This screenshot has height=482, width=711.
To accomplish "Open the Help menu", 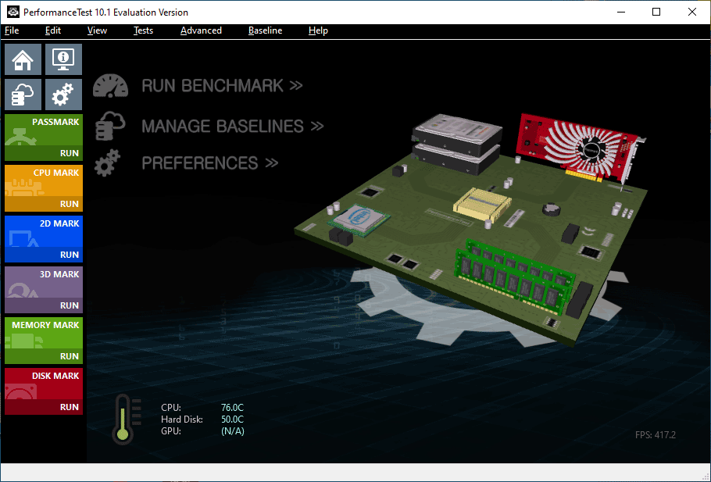I will click(318, 30).
